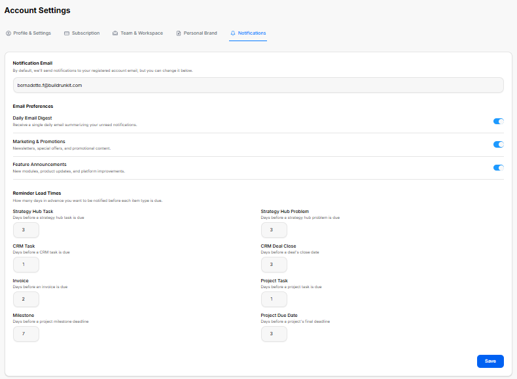Edit the notification email address field
Screen dimensions: 517x379
(x=258, y=86)
